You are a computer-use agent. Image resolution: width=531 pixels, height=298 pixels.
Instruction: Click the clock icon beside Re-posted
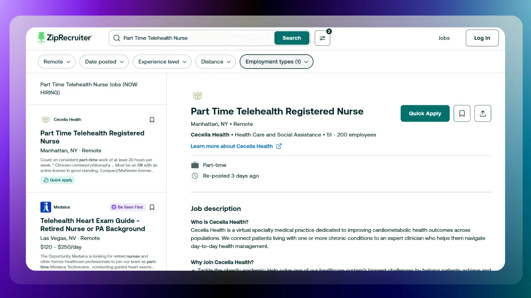pyautogui.click(x=195, y=176)
